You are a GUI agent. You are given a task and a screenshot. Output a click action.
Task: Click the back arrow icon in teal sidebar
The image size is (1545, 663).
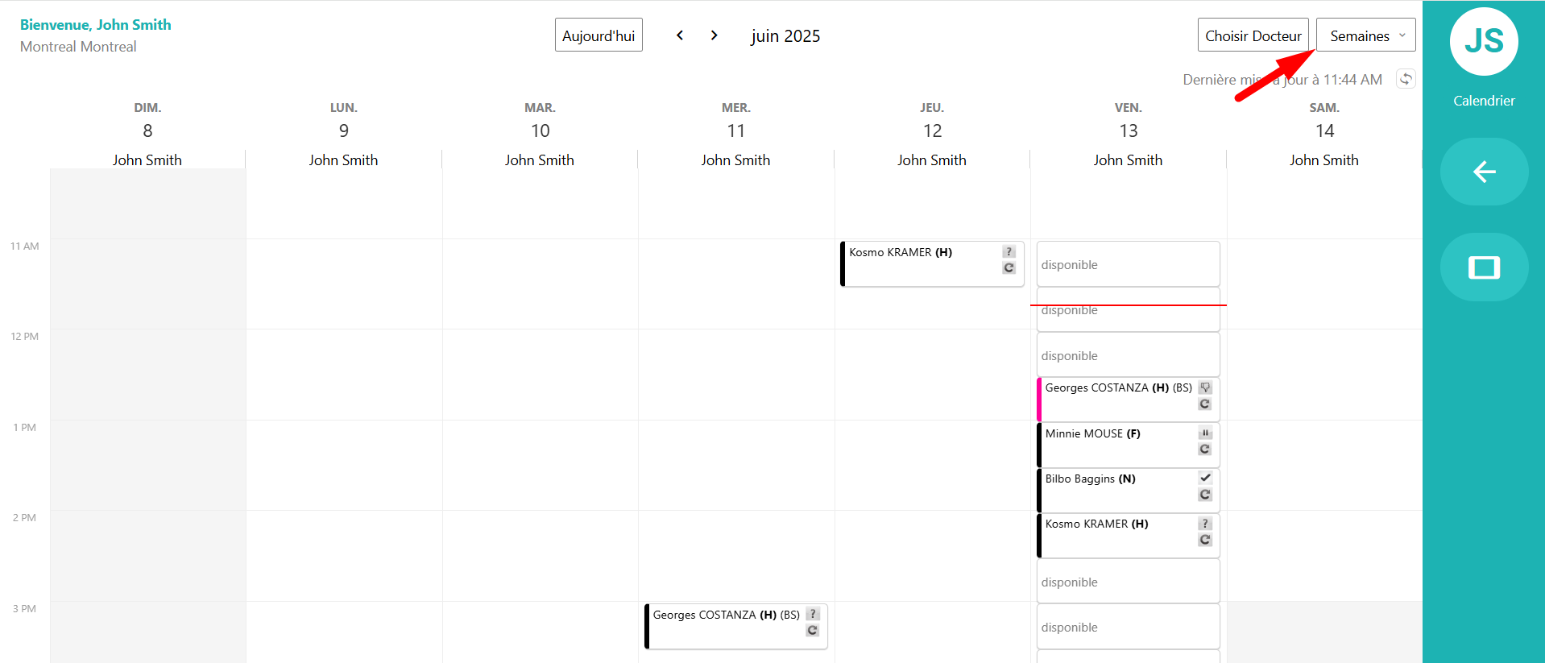(x=1483, y=172)
